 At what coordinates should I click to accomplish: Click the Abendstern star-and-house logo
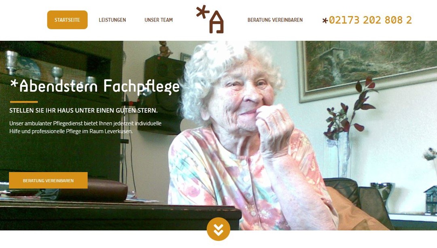click(210, 19)
